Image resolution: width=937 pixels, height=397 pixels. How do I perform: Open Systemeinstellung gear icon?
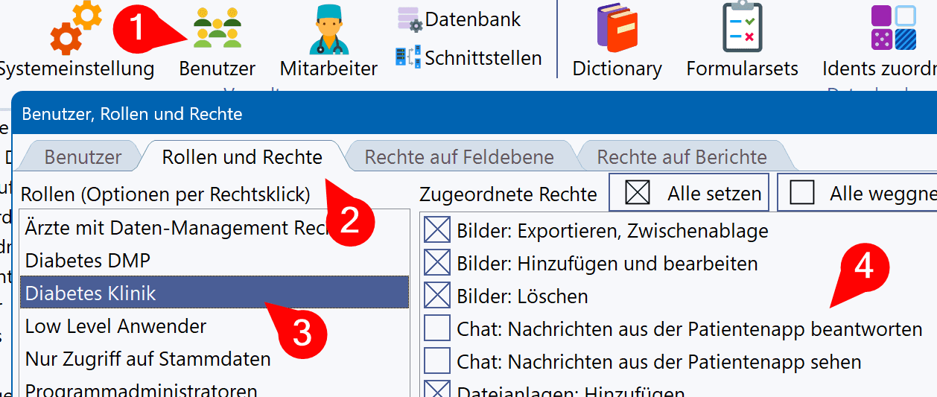pyautogui.click(x=75, y=28)
